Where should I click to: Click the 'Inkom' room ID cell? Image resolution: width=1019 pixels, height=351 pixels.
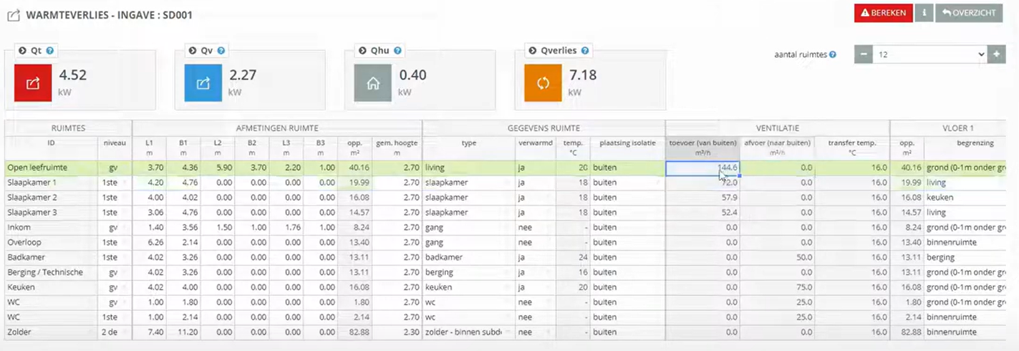coord(51,228)
